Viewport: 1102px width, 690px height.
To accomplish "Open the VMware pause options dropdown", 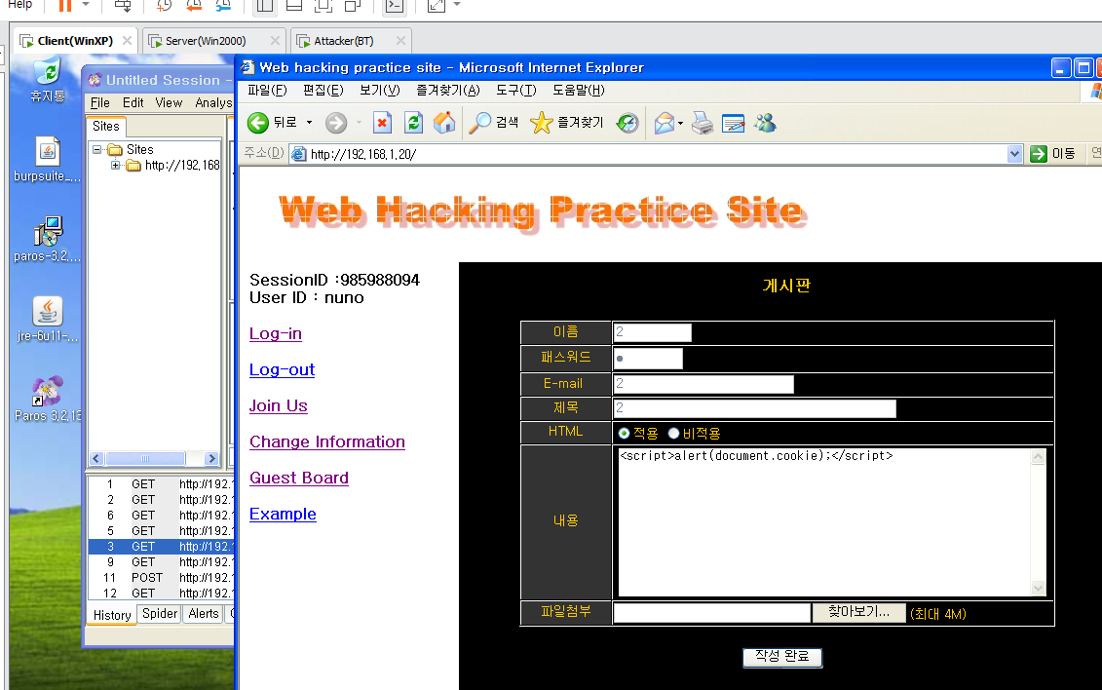I will tap(86, 5).
